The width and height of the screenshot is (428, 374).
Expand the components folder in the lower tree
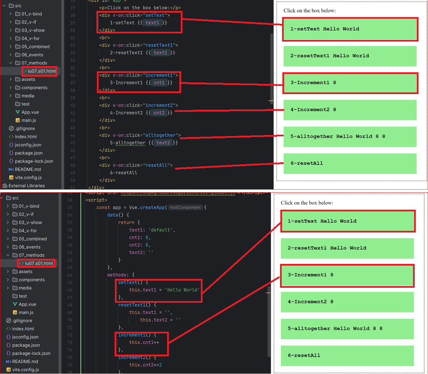pyautogui.click(x=8, y=280)
